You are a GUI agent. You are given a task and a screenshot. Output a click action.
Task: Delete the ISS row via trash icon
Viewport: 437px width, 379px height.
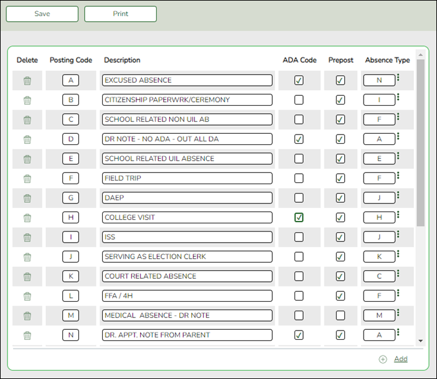(x=27, y=238)
